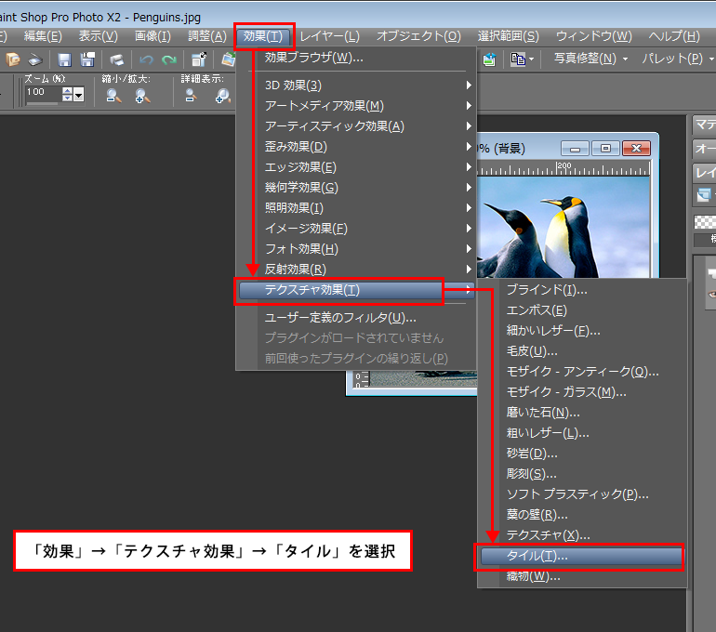Select the highlighted テクスチャ効果(T) entry

(x=356, y=290)
